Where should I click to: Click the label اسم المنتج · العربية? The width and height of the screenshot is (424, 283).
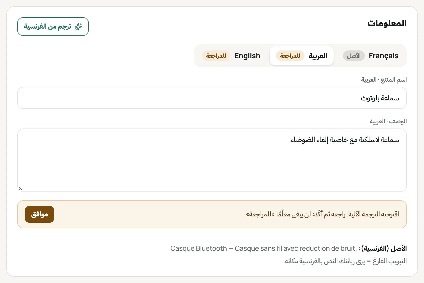pyautogui.click(x=384, y=80)
